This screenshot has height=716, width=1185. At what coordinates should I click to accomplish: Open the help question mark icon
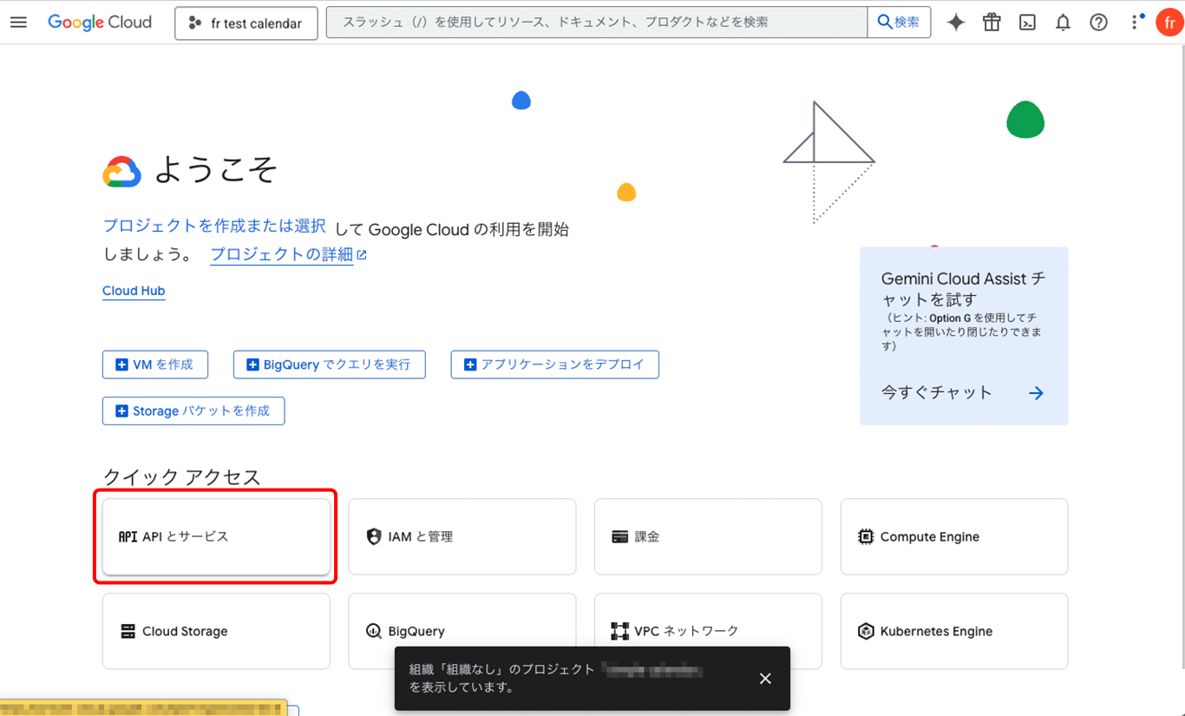(1098, 23)
